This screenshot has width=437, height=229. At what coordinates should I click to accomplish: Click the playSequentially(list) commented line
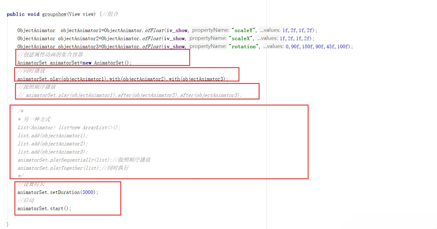(84, 160)
